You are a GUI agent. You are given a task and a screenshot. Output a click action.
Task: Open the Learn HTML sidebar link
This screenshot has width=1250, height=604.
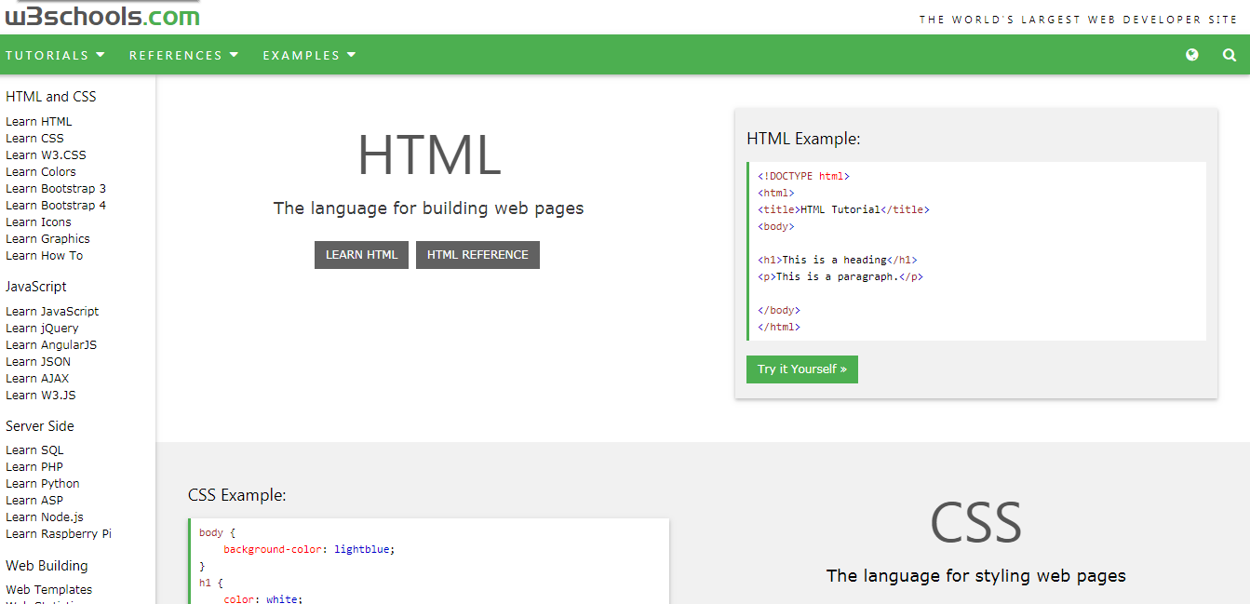[38, 122]
